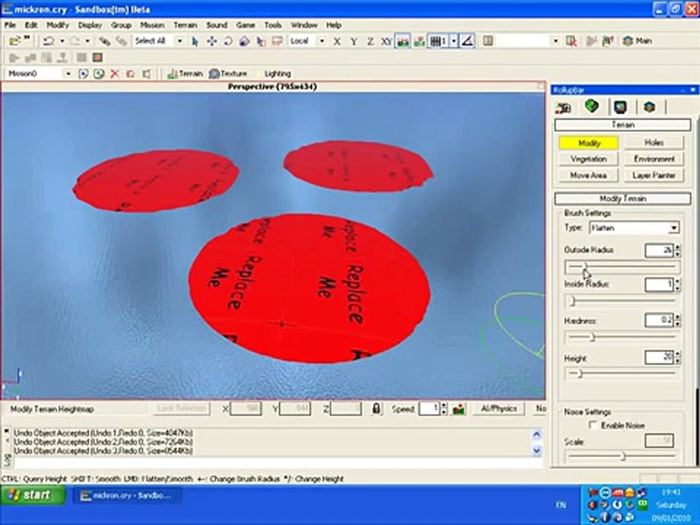
Task: Constrain movement to the X axis
Action: click(x=337, y=42)
